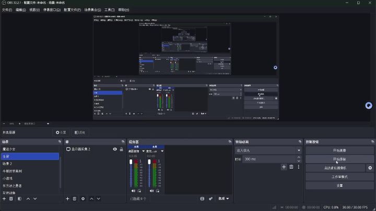Zoom in the preview with plus icon

point(19,123)
